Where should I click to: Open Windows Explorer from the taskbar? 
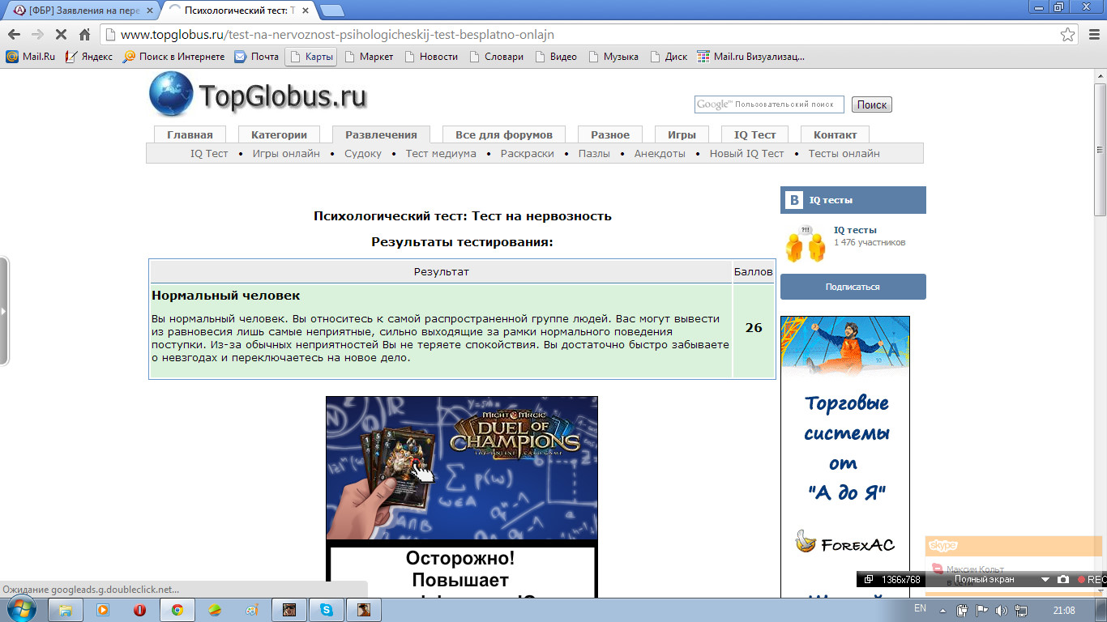coord(66,610)
